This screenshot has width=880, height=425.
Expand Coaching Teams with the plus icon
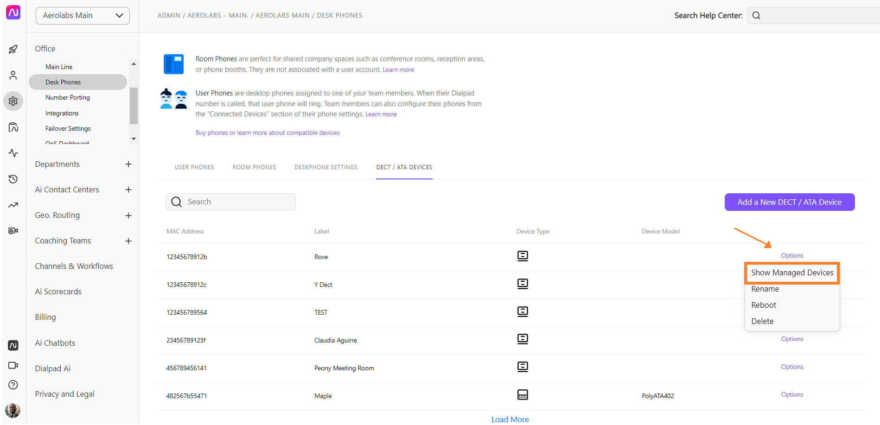click(128, 241)
